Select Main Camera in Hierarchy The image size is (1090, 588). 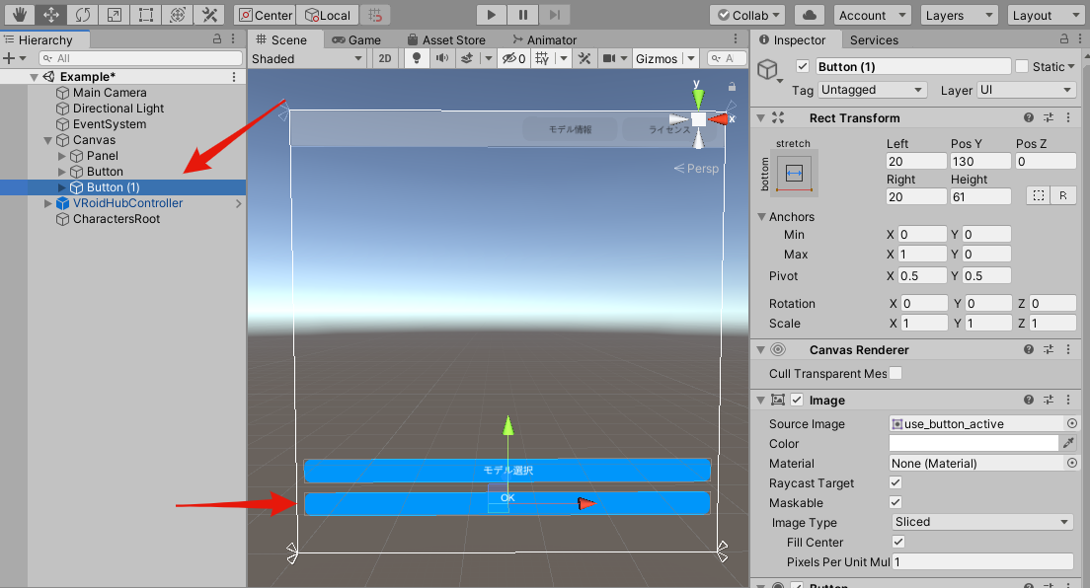[110, 93]
